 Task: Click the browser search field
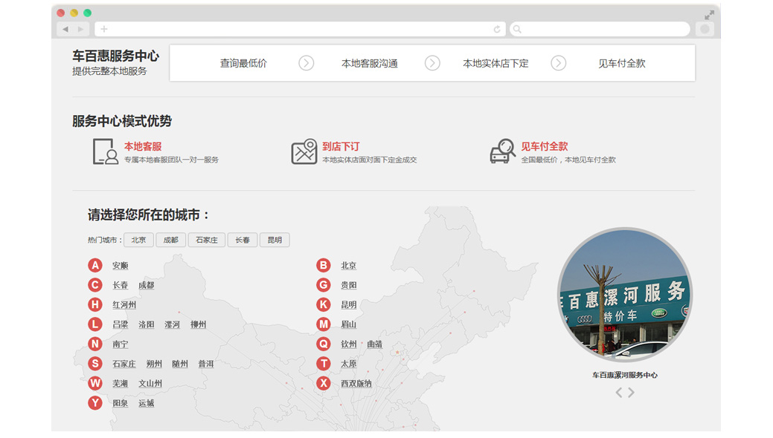click(600, 29)
